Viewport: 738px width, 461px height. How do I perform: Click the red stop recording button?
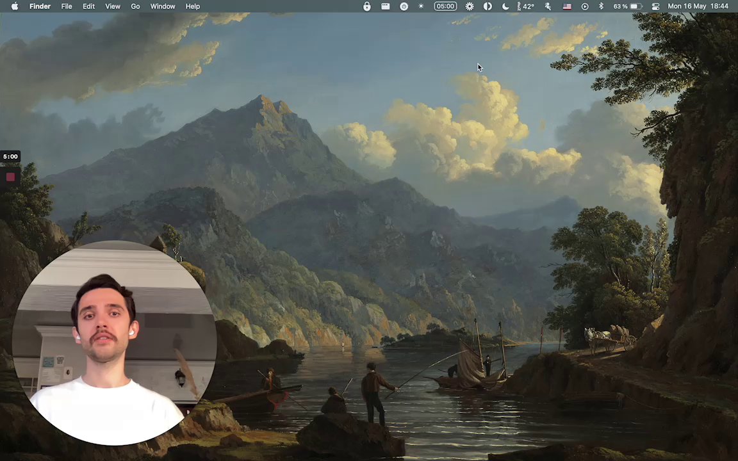(x=10, y=177)
